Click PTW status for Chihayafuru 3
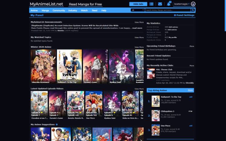 click(190, 111)
